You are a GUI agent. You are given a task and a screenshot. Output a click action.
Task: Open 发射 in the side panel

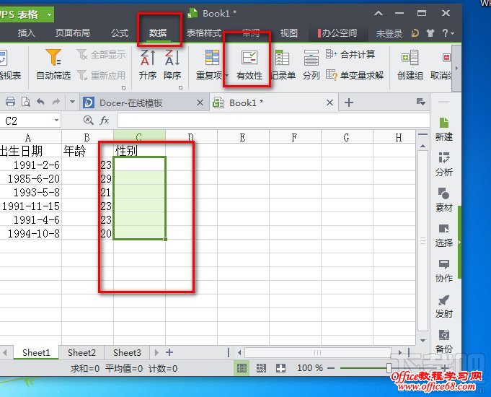pyautogui.click(x=443, y=306)
